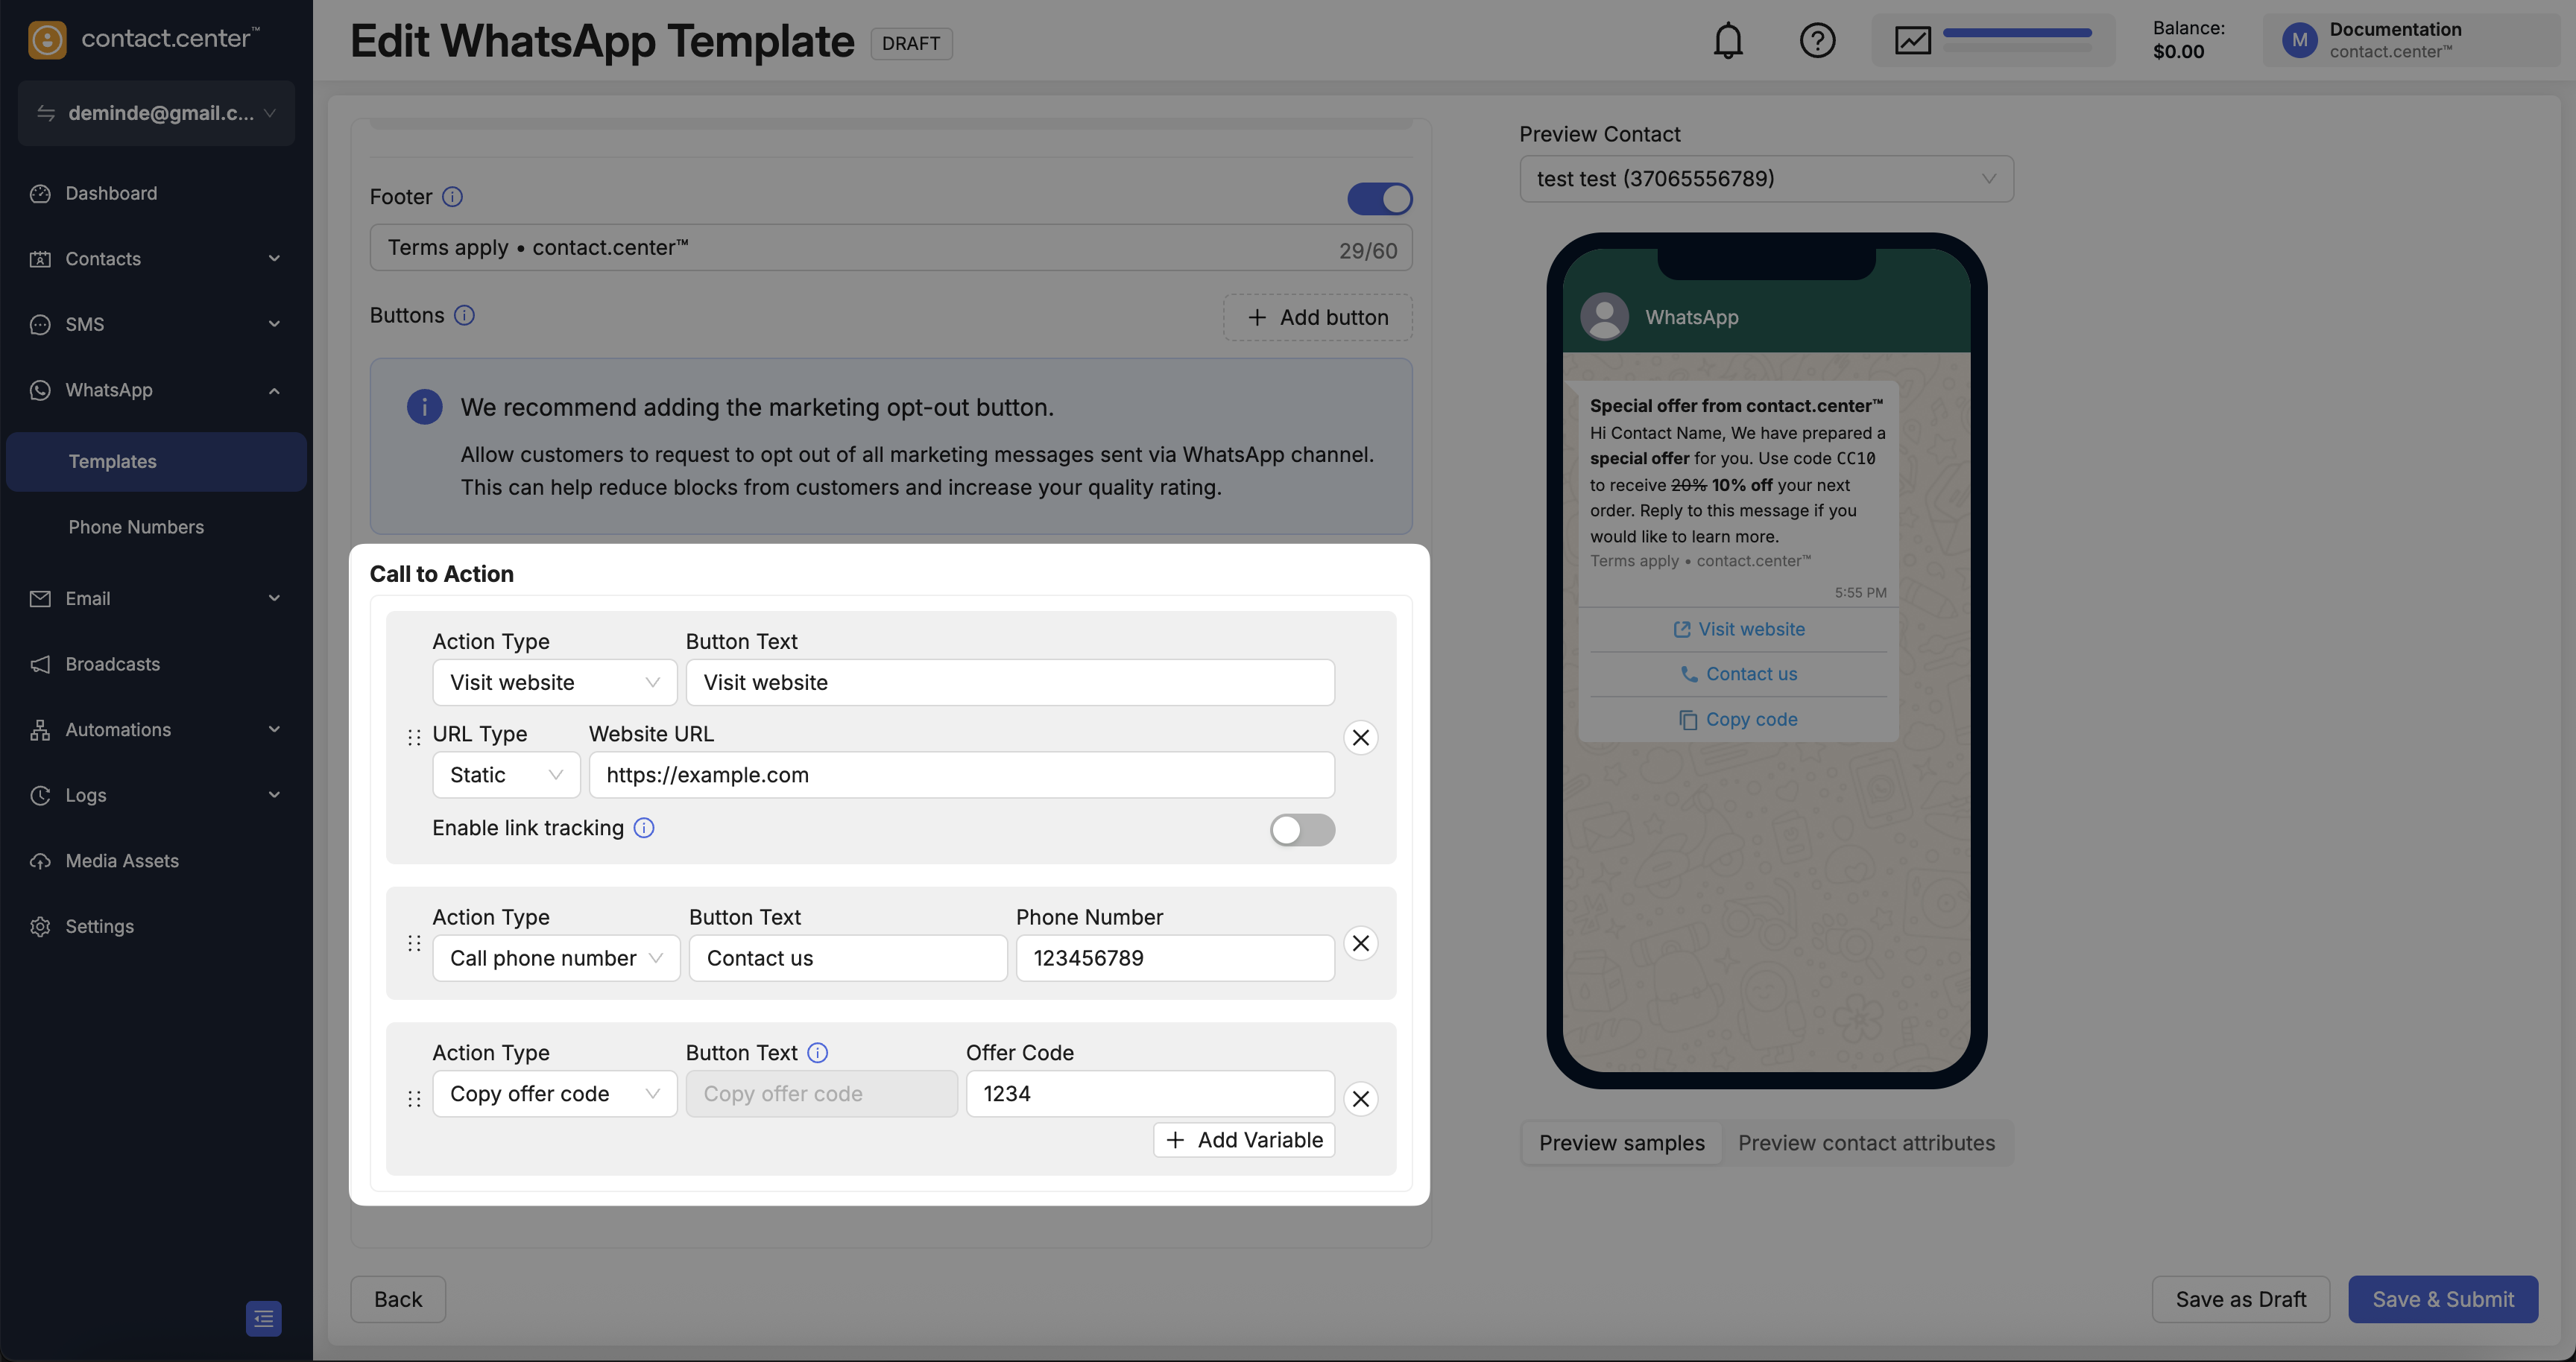Viewport: 2576px width, 1362px height.
Task: Open Call phone number action type dropdown
Action: [x=555, y=958]
